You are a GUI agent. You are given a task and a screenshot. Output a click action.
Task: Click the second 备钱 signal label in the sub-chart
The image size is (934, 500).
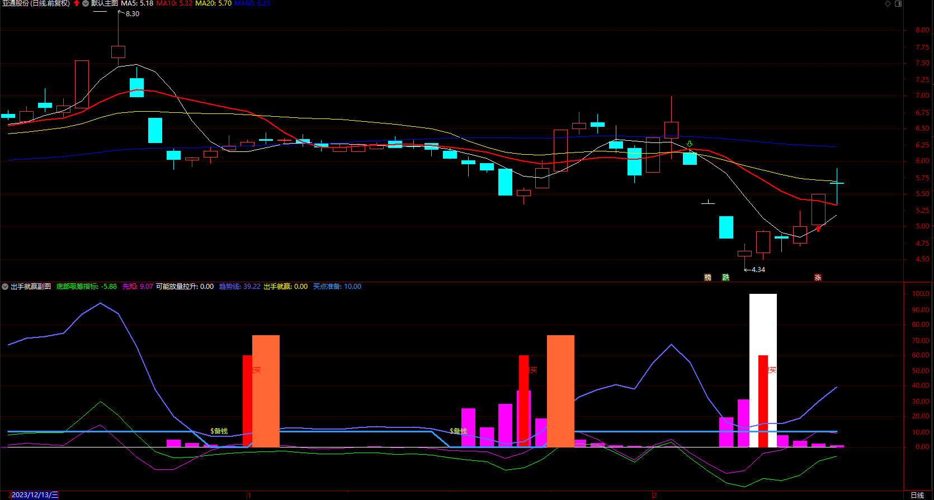(x=459, y=431)
